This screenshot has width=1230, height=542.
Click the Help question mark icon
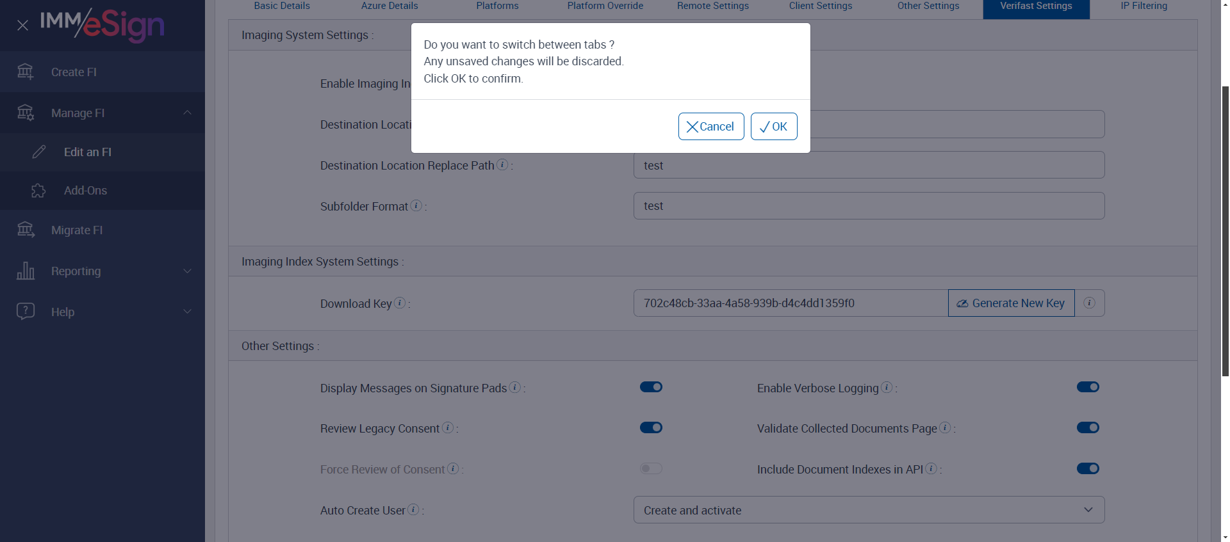[26, 312]
